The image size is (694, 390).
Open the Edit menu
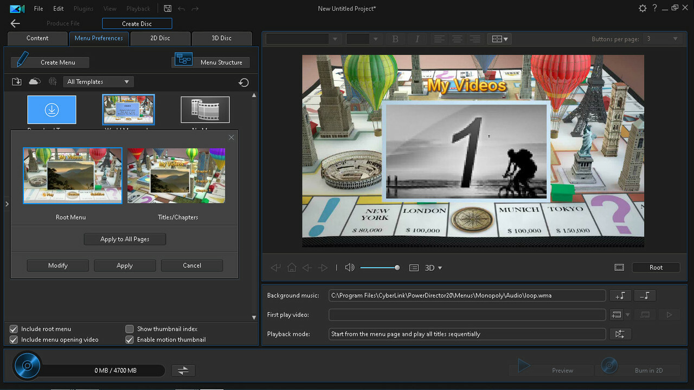[x=58, y=9]
